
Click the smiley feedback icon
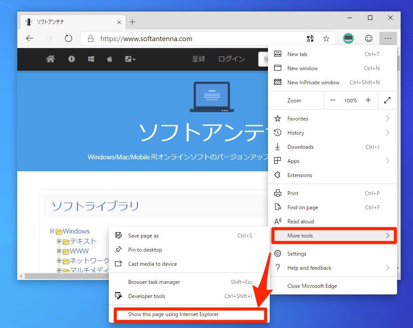368,38
